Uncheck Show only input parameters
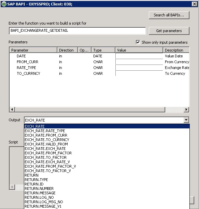Screen dimensions: 199x209 coord(138,42)
